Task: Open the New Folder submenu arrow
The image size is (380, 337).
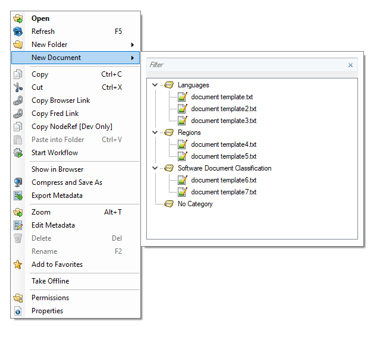Action: (133, 45)
